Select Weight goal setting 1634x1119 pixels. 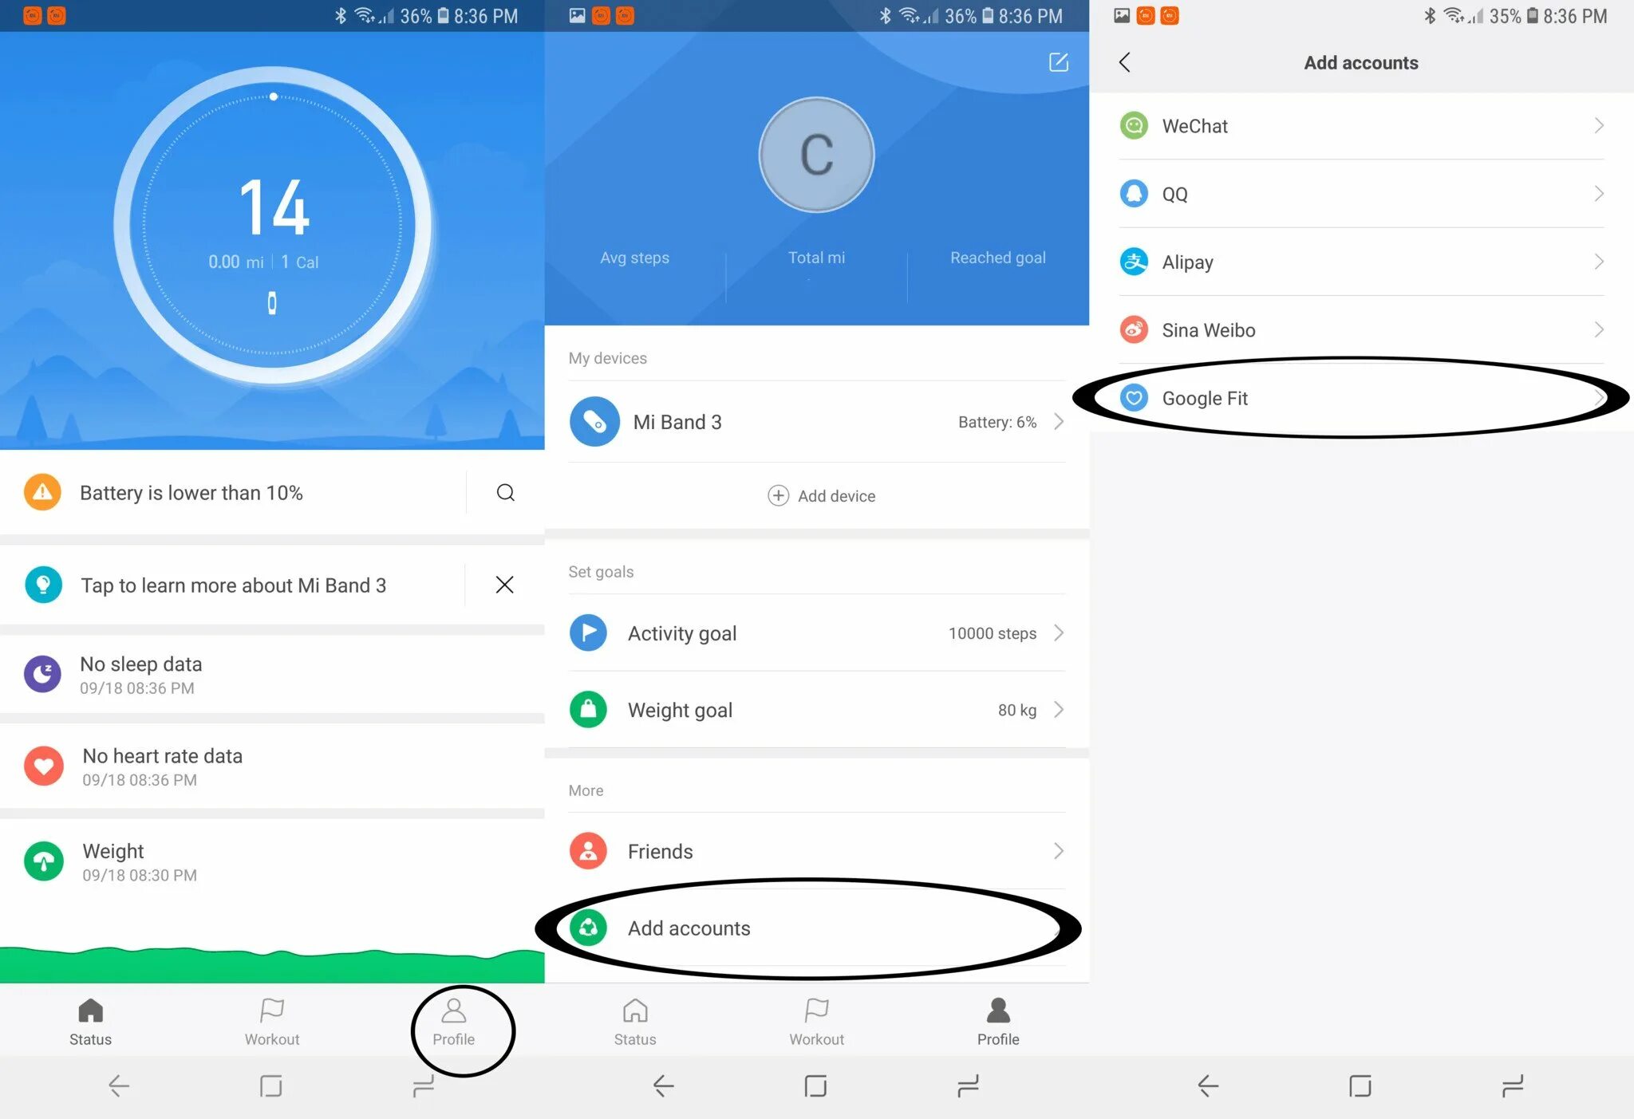click(819, 708)
